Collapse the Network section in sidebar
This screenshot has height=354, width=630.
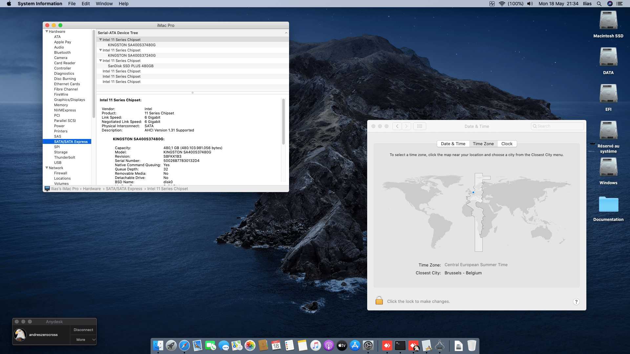(47, 168)
